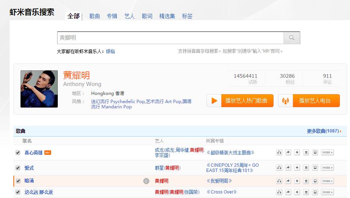
Task: Download the song 爱式
Action: (x=306, y=168)
